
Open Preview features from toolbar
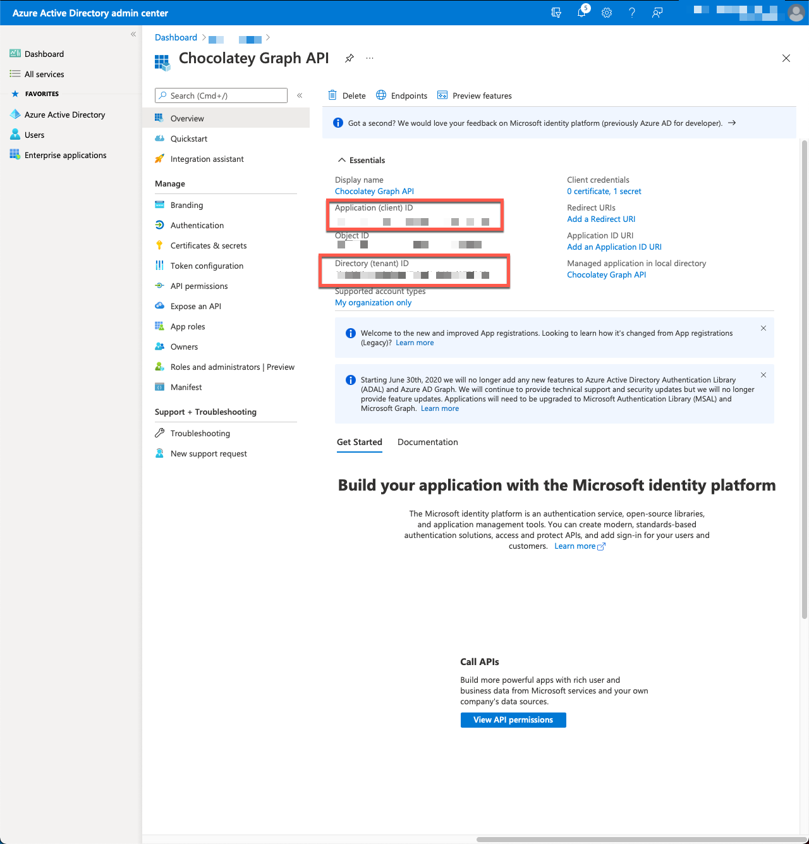tap(475, 95)
